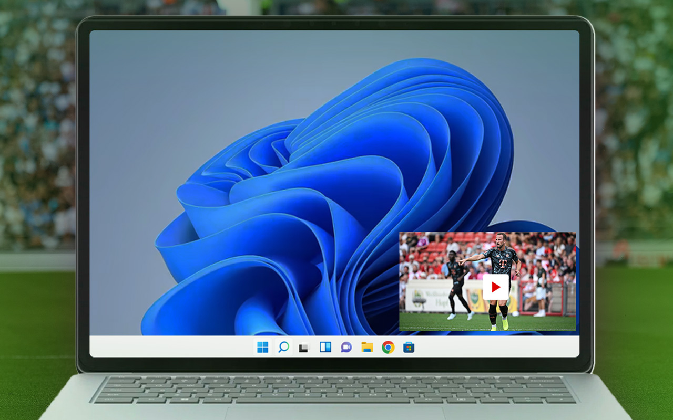Click the overlapping-squares Task View button
The image size is (673, 420).
pos(304,348)
